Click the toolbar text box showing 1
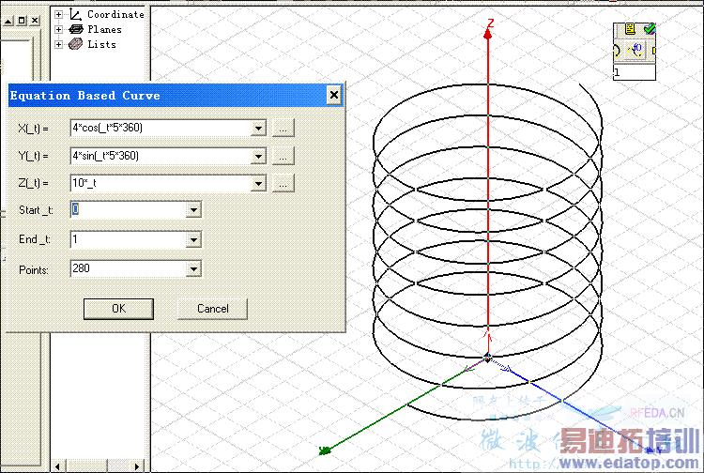 pyautogui.click(x=635, y=72)
